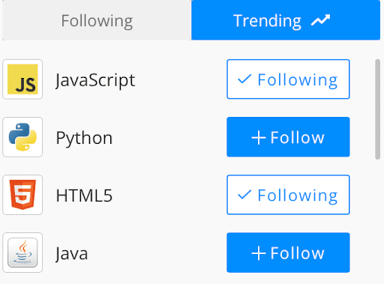Open the HTML5 topic name
The height and width of the screenshot is (284, 384).
click(x=84, y=196)
